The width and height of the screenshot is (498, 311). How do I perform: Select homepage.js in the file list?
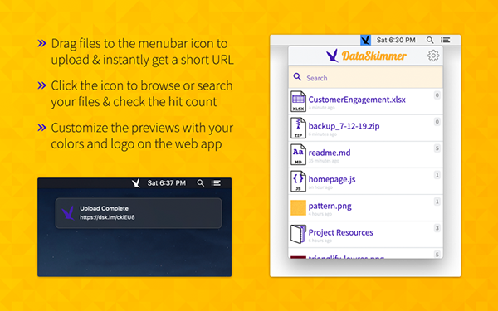365,181
